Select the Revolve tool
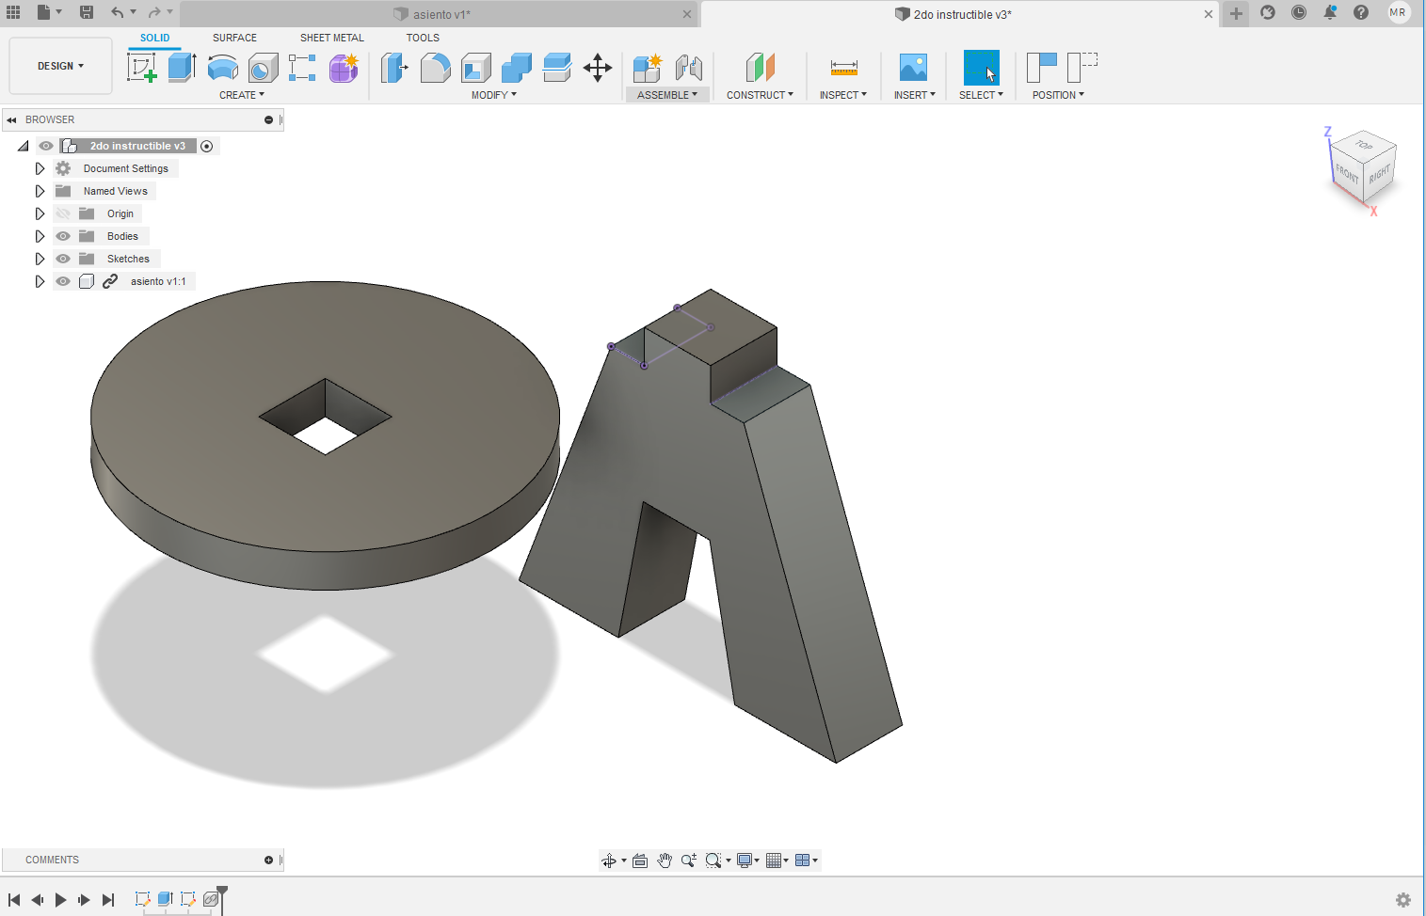Viewport: 1426px width, 916px height. (222, 68)
